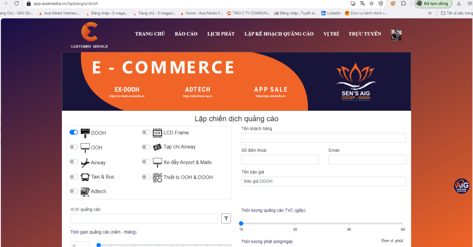
Task: Enable the LCD Frame toggle
Action: [146, 133]
